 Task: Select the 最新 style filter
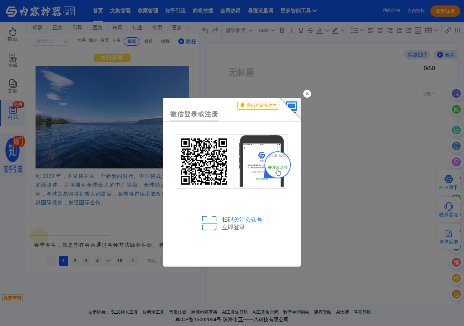132,41
